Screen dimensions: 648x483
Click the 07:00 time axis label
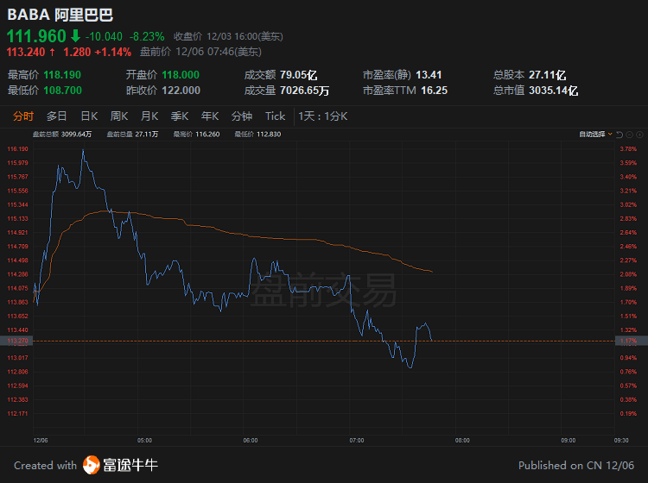(357, 440)
